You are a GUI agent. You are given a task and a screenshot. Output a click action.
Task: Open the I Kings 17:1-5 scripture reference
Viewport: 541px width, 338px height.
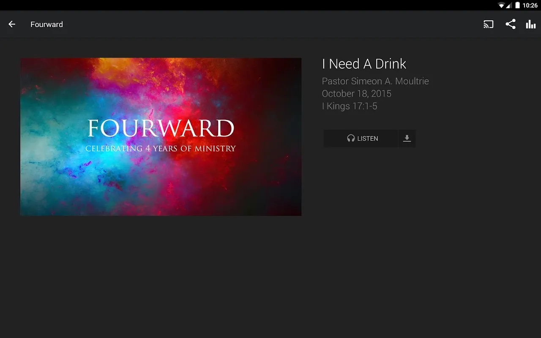[350, 106]
